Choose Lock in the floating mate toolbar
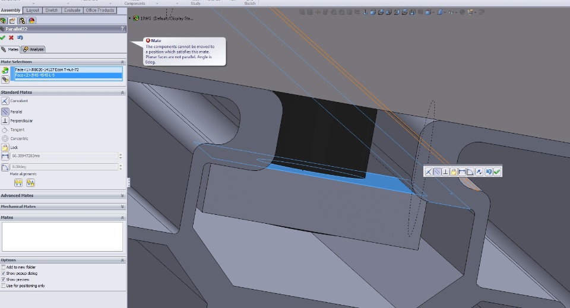 [x=454, y=172]
